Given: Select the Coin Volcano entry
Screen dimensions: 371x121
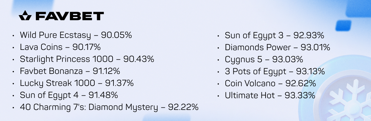Looking at the screenshot, I should [270, 83].
